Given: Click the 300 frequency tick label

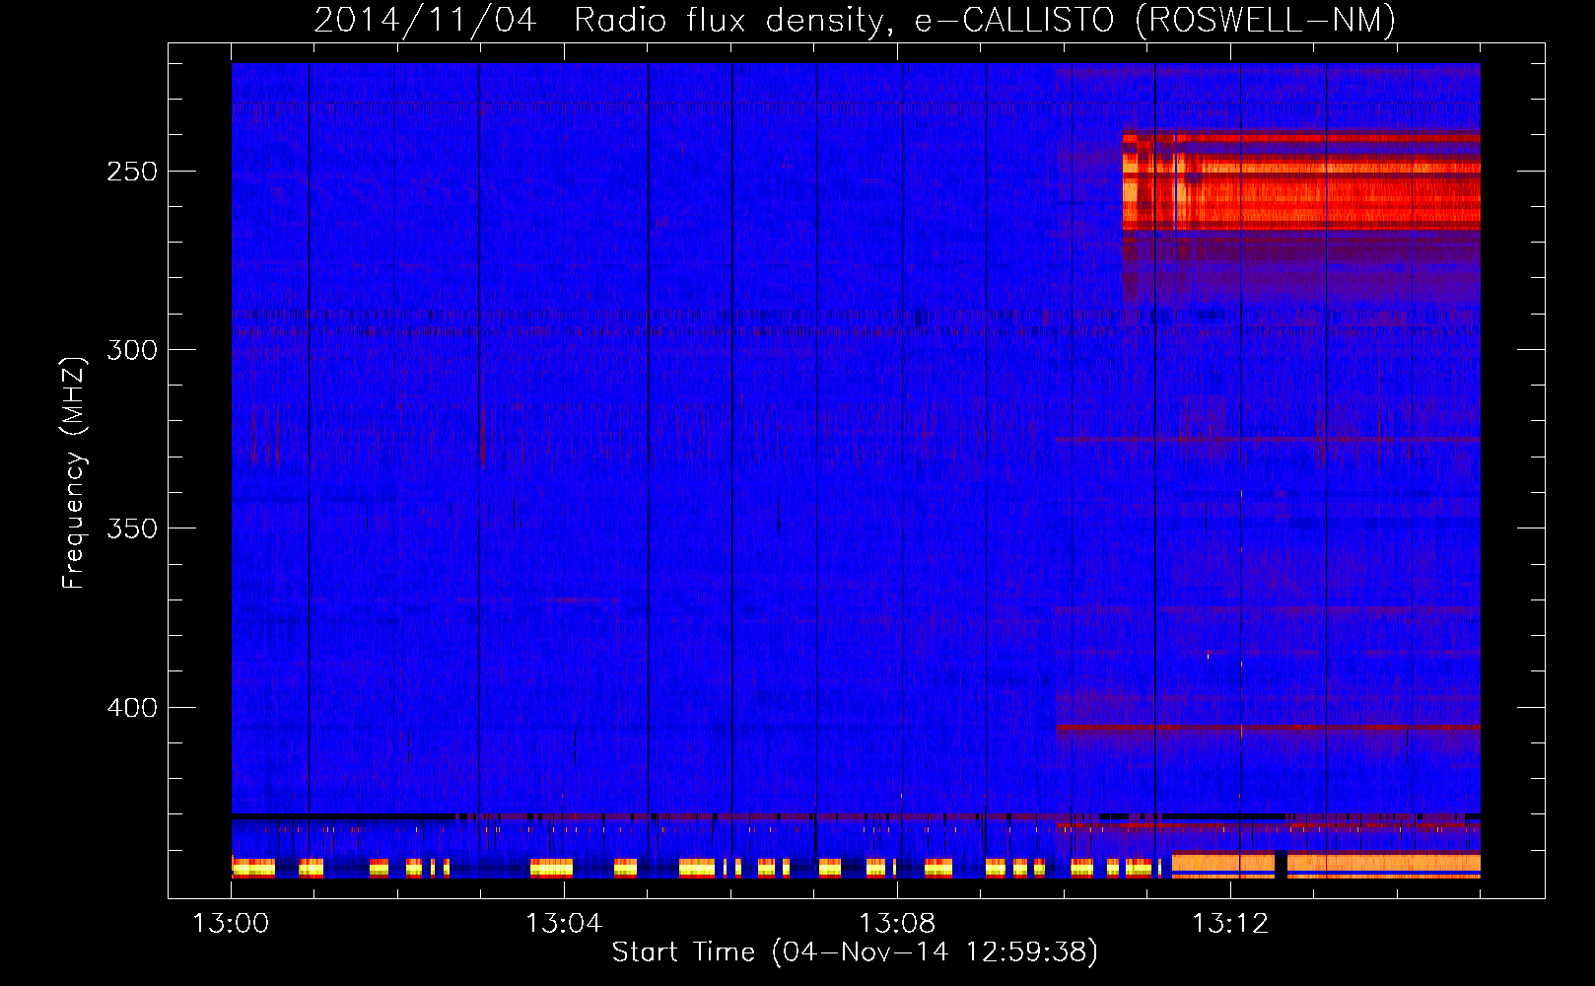Looking at the screenshot, I should [x=132, y=350].
